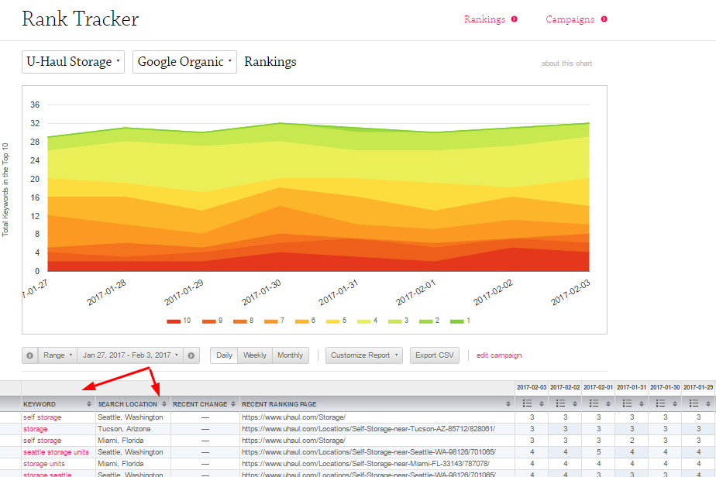Click the Miami-FL-33143 ranking URL
716x477 pixels.
[x=366, y=464]
